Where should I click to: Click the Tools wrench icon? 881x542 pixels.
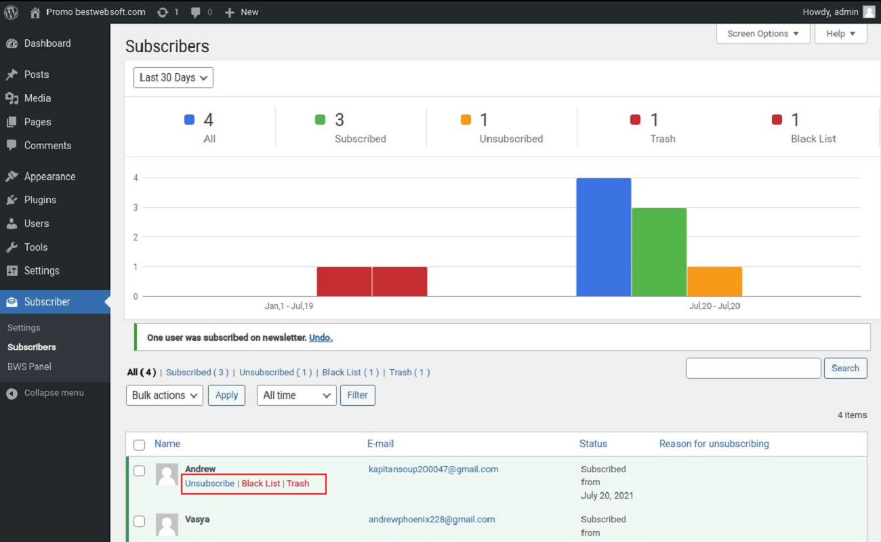pyautogui.click(x=12, y=247)
